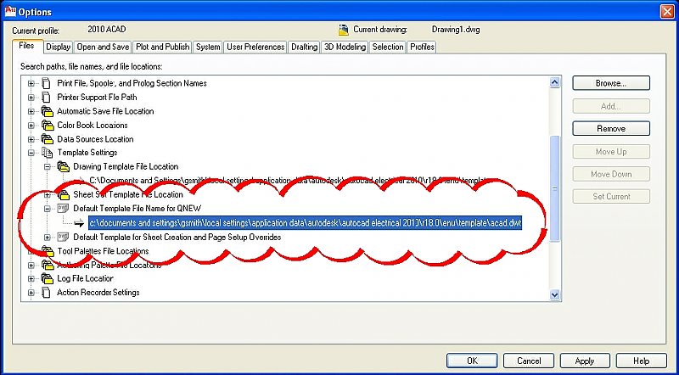Expand Default Template for Sheet Creation node

coord(48,238)
